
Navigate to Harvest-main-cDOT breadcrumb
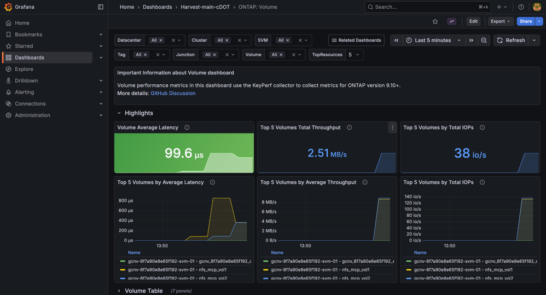click(205, 7)
